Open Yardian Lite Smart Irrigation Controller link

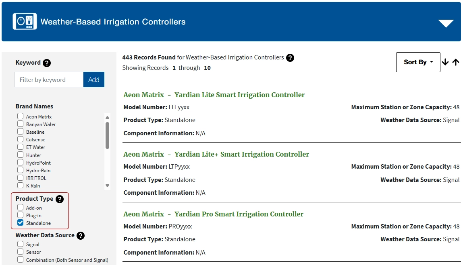(x=239, y=95)
